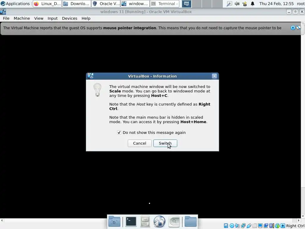Click the virtualization features chip icon
This screenshot has height=229, width=305.
point(272,226)
